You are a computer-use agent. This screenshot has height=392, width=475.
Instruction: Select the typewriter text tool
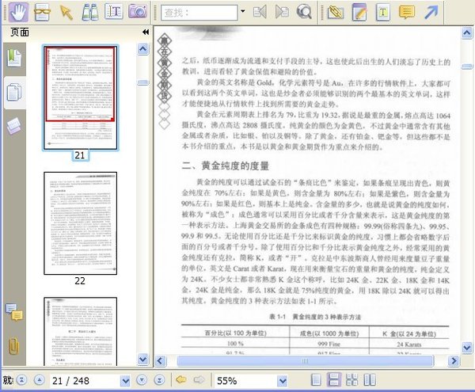pos(383,12)
